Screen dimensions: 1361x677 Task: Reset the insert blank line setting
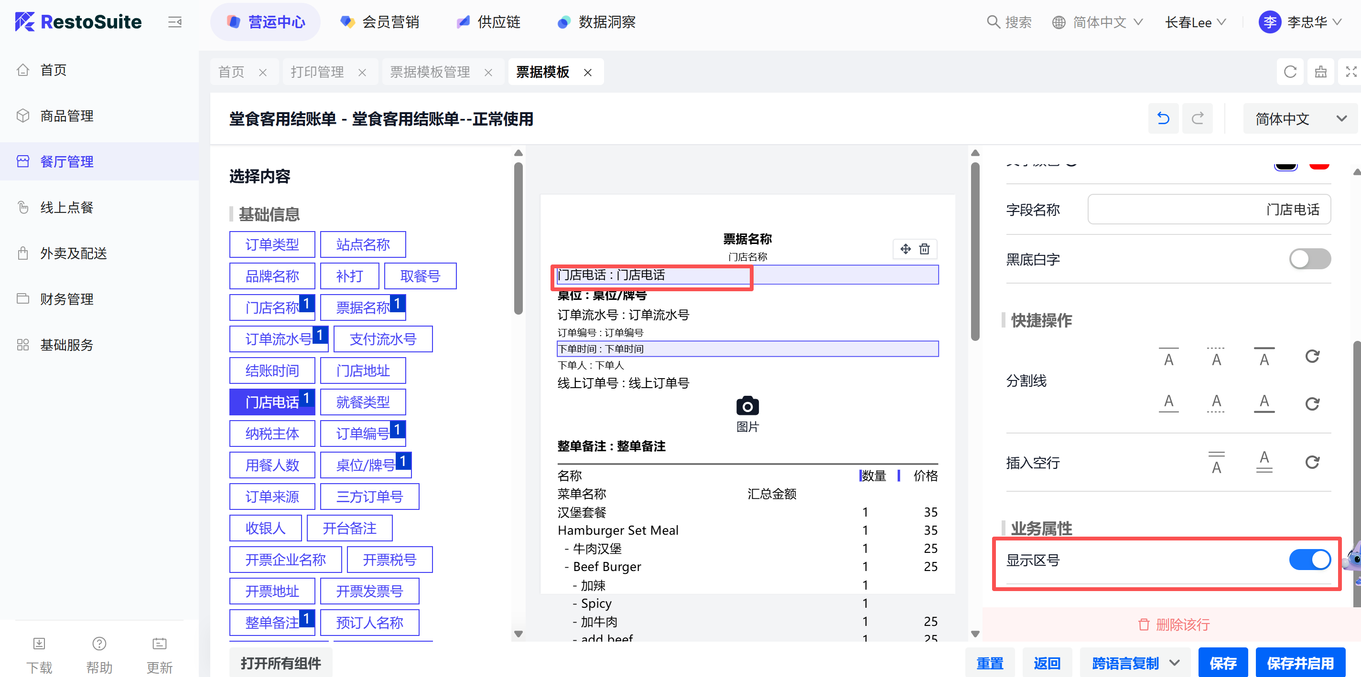(x=1312, y=463)
